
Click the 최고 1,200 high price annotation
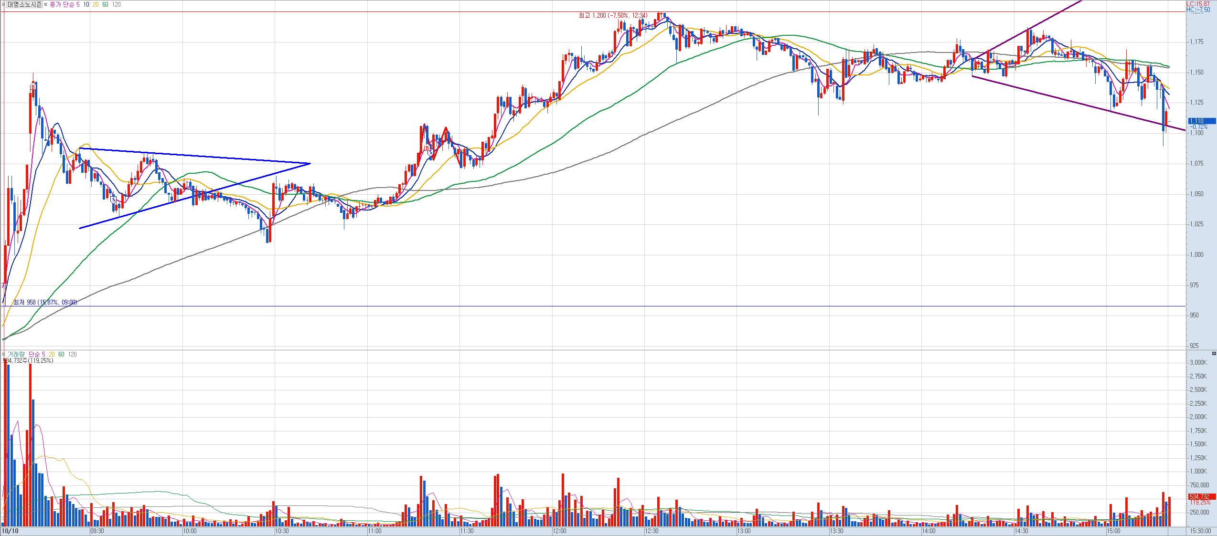tap(613, 16)
